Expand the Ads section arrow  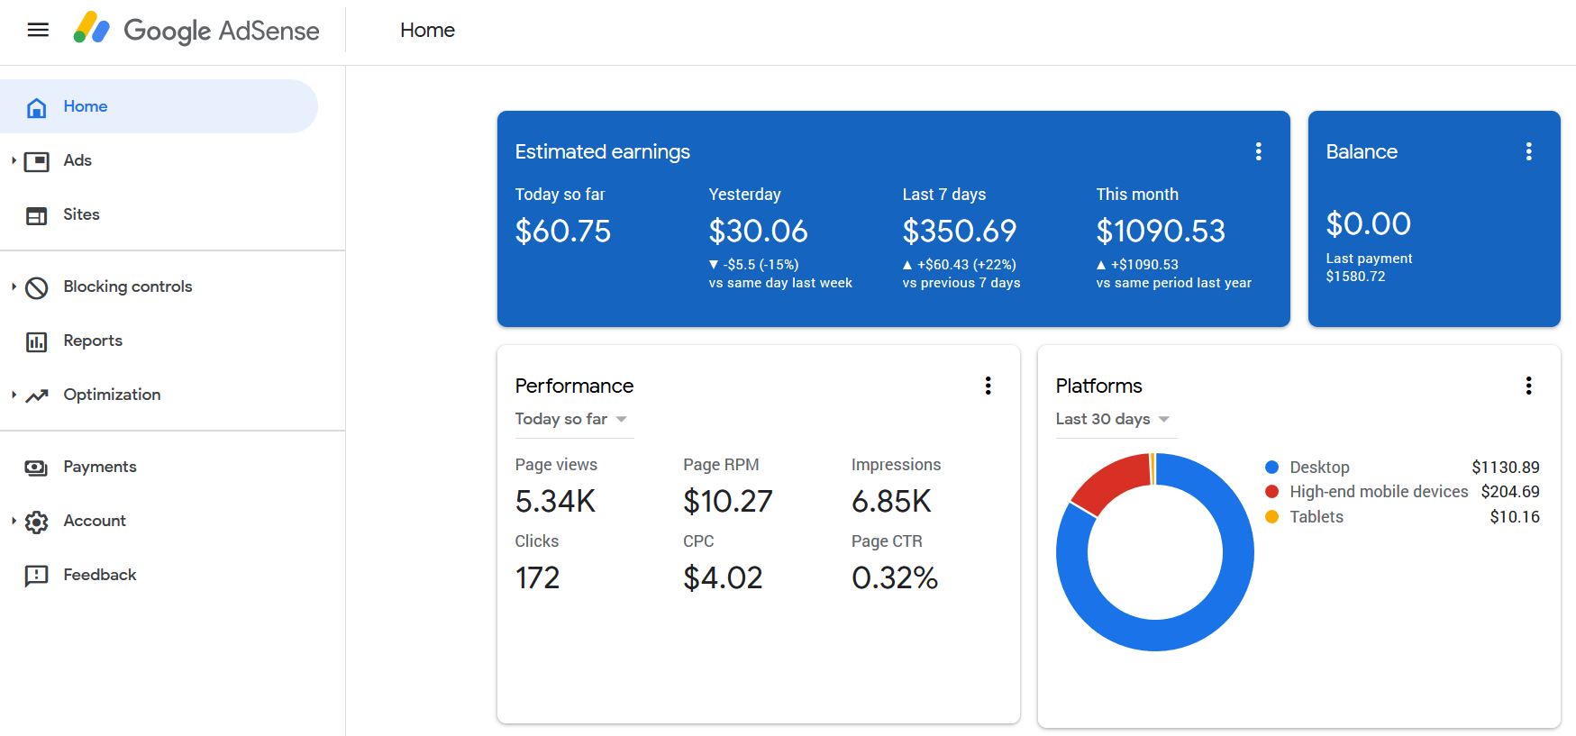coord(14,160)
